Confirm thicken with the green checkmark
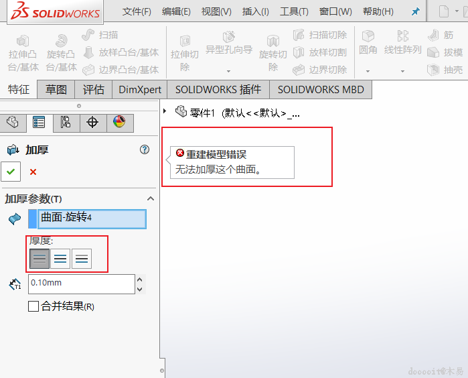 coord(11,172)
